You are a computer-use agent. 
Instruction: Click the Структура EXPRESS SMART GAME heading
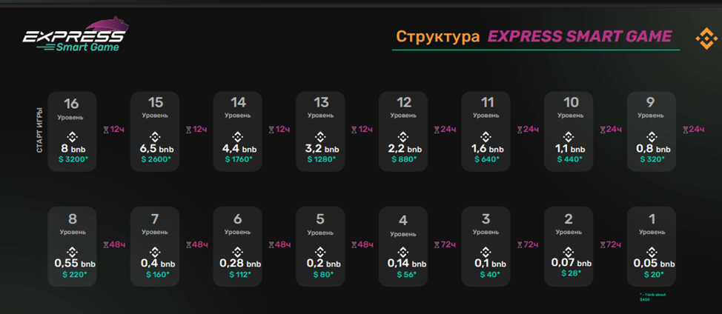coord(534,37)
